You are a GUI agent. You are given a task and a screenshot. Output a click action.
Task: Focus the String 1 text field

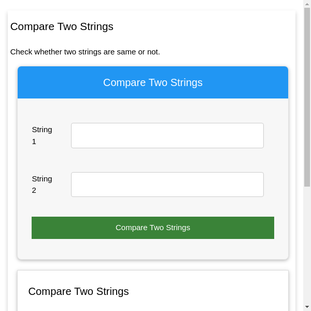167,135
